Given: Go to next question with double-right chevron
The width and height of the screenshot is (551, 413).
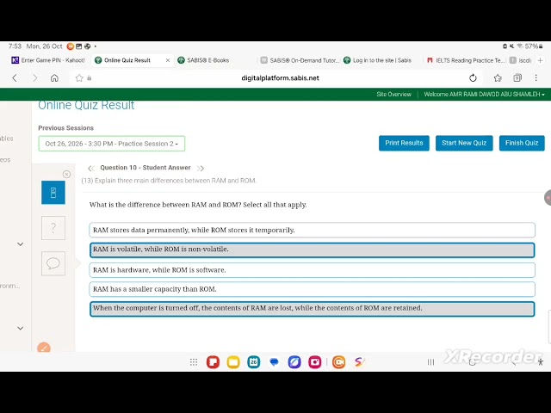Looking at the screenshot, I should click(201, 169).
